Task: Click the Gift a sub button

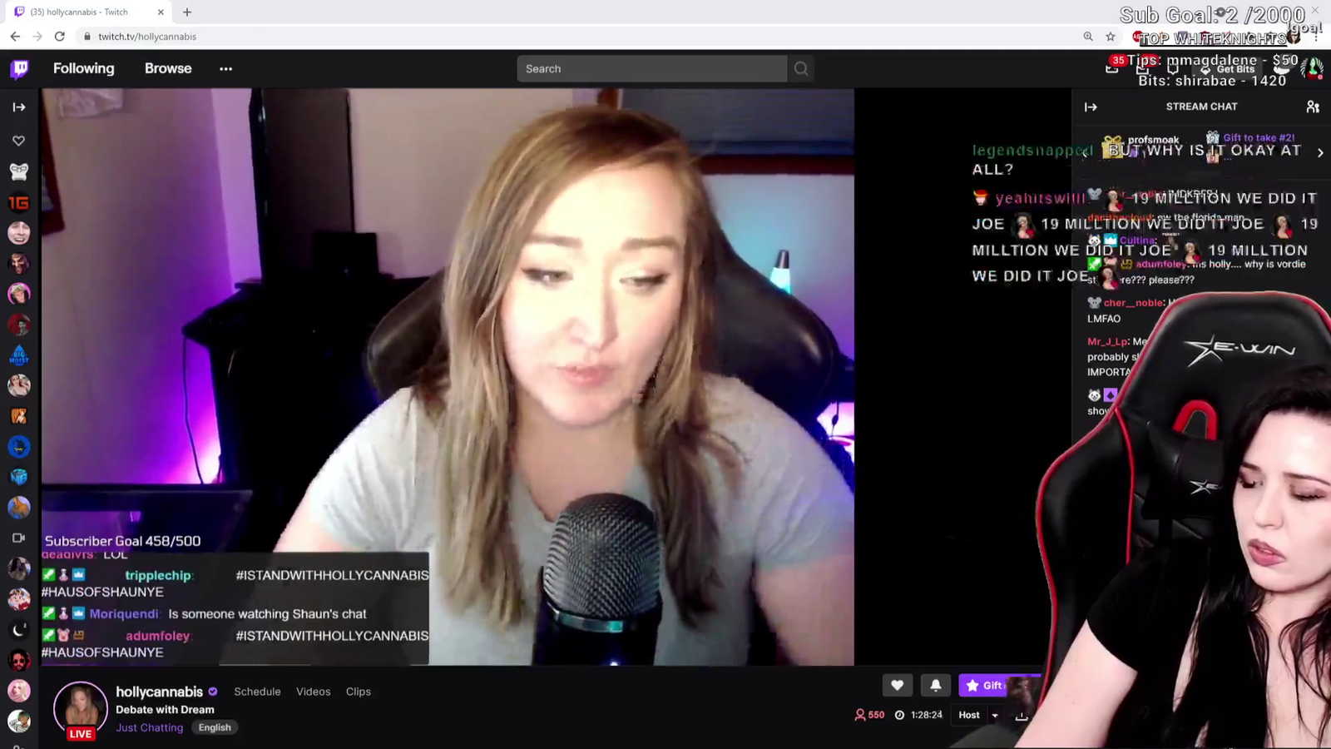Action: (985, 685)
